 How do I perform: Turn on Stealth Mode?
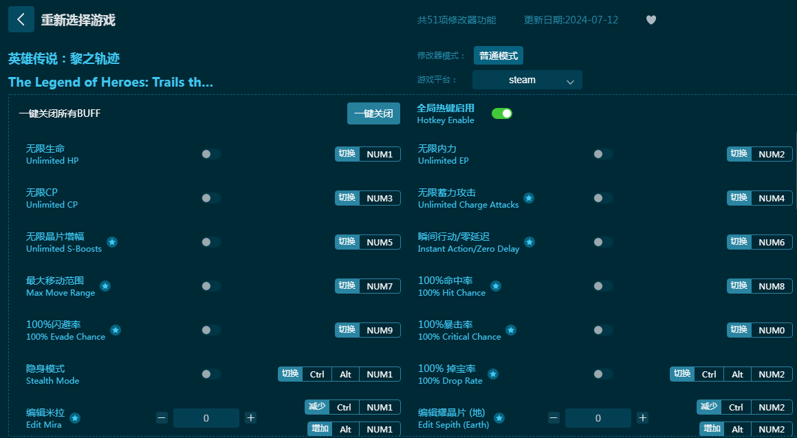pyautogui.click(x=211, y=375)
